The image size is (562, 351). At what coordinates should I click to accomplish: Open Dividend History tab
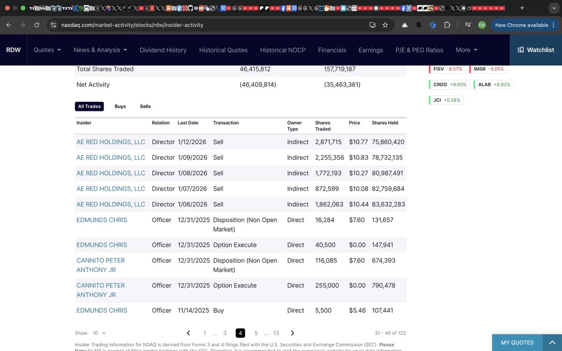[x=163, y=50]
